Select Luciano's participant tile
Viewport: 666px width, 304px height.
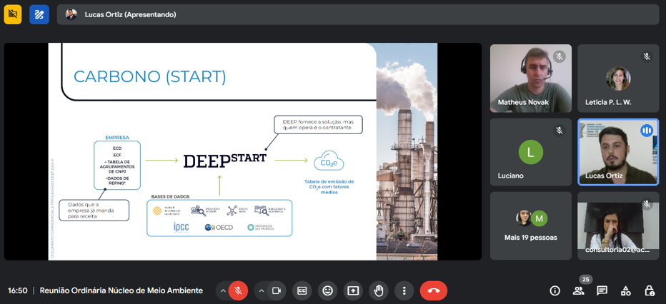point(530,152)
